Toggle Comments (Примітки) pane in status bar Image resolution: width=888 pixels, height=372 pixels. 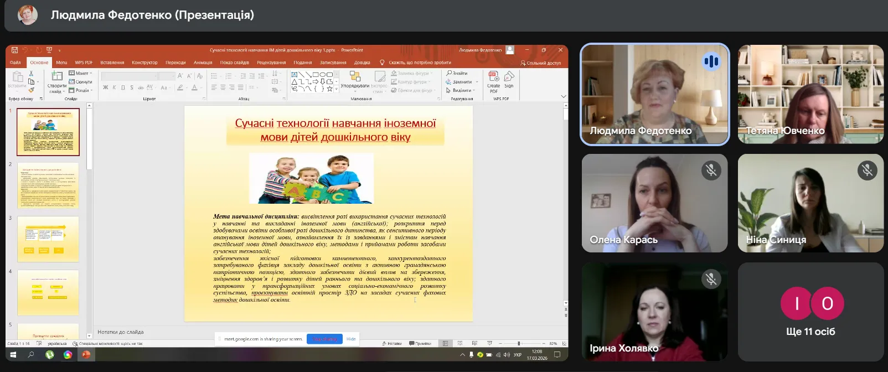(420, 344)
